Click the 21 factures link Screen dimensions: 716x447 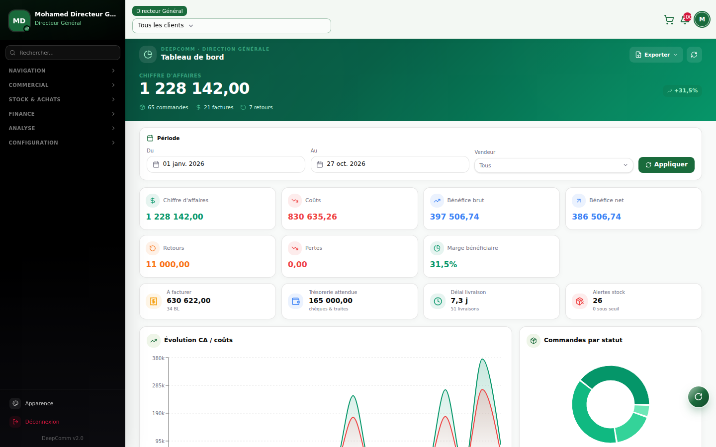(215, 107)
